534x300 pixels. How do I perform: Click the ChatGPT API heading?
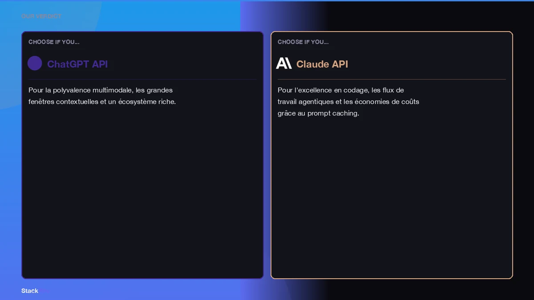77,64
